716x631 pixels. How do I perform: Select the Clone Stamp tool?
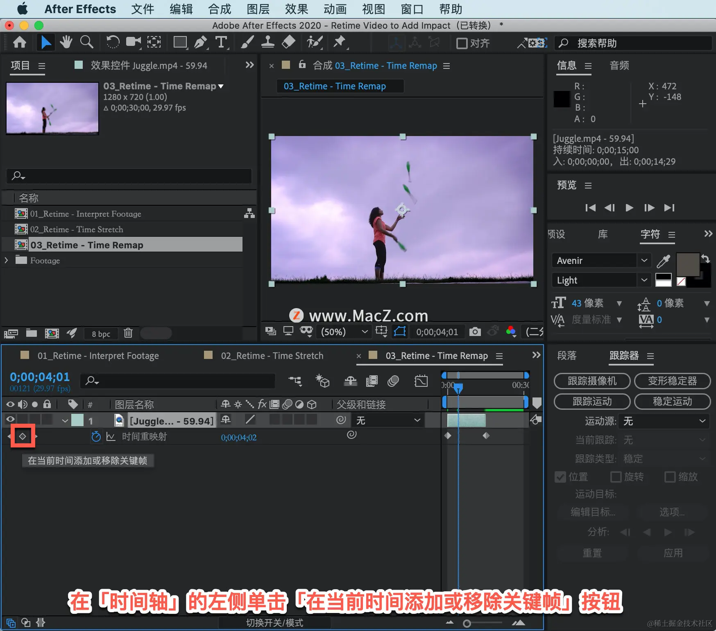pyautogui.click(x=267, y=42)
